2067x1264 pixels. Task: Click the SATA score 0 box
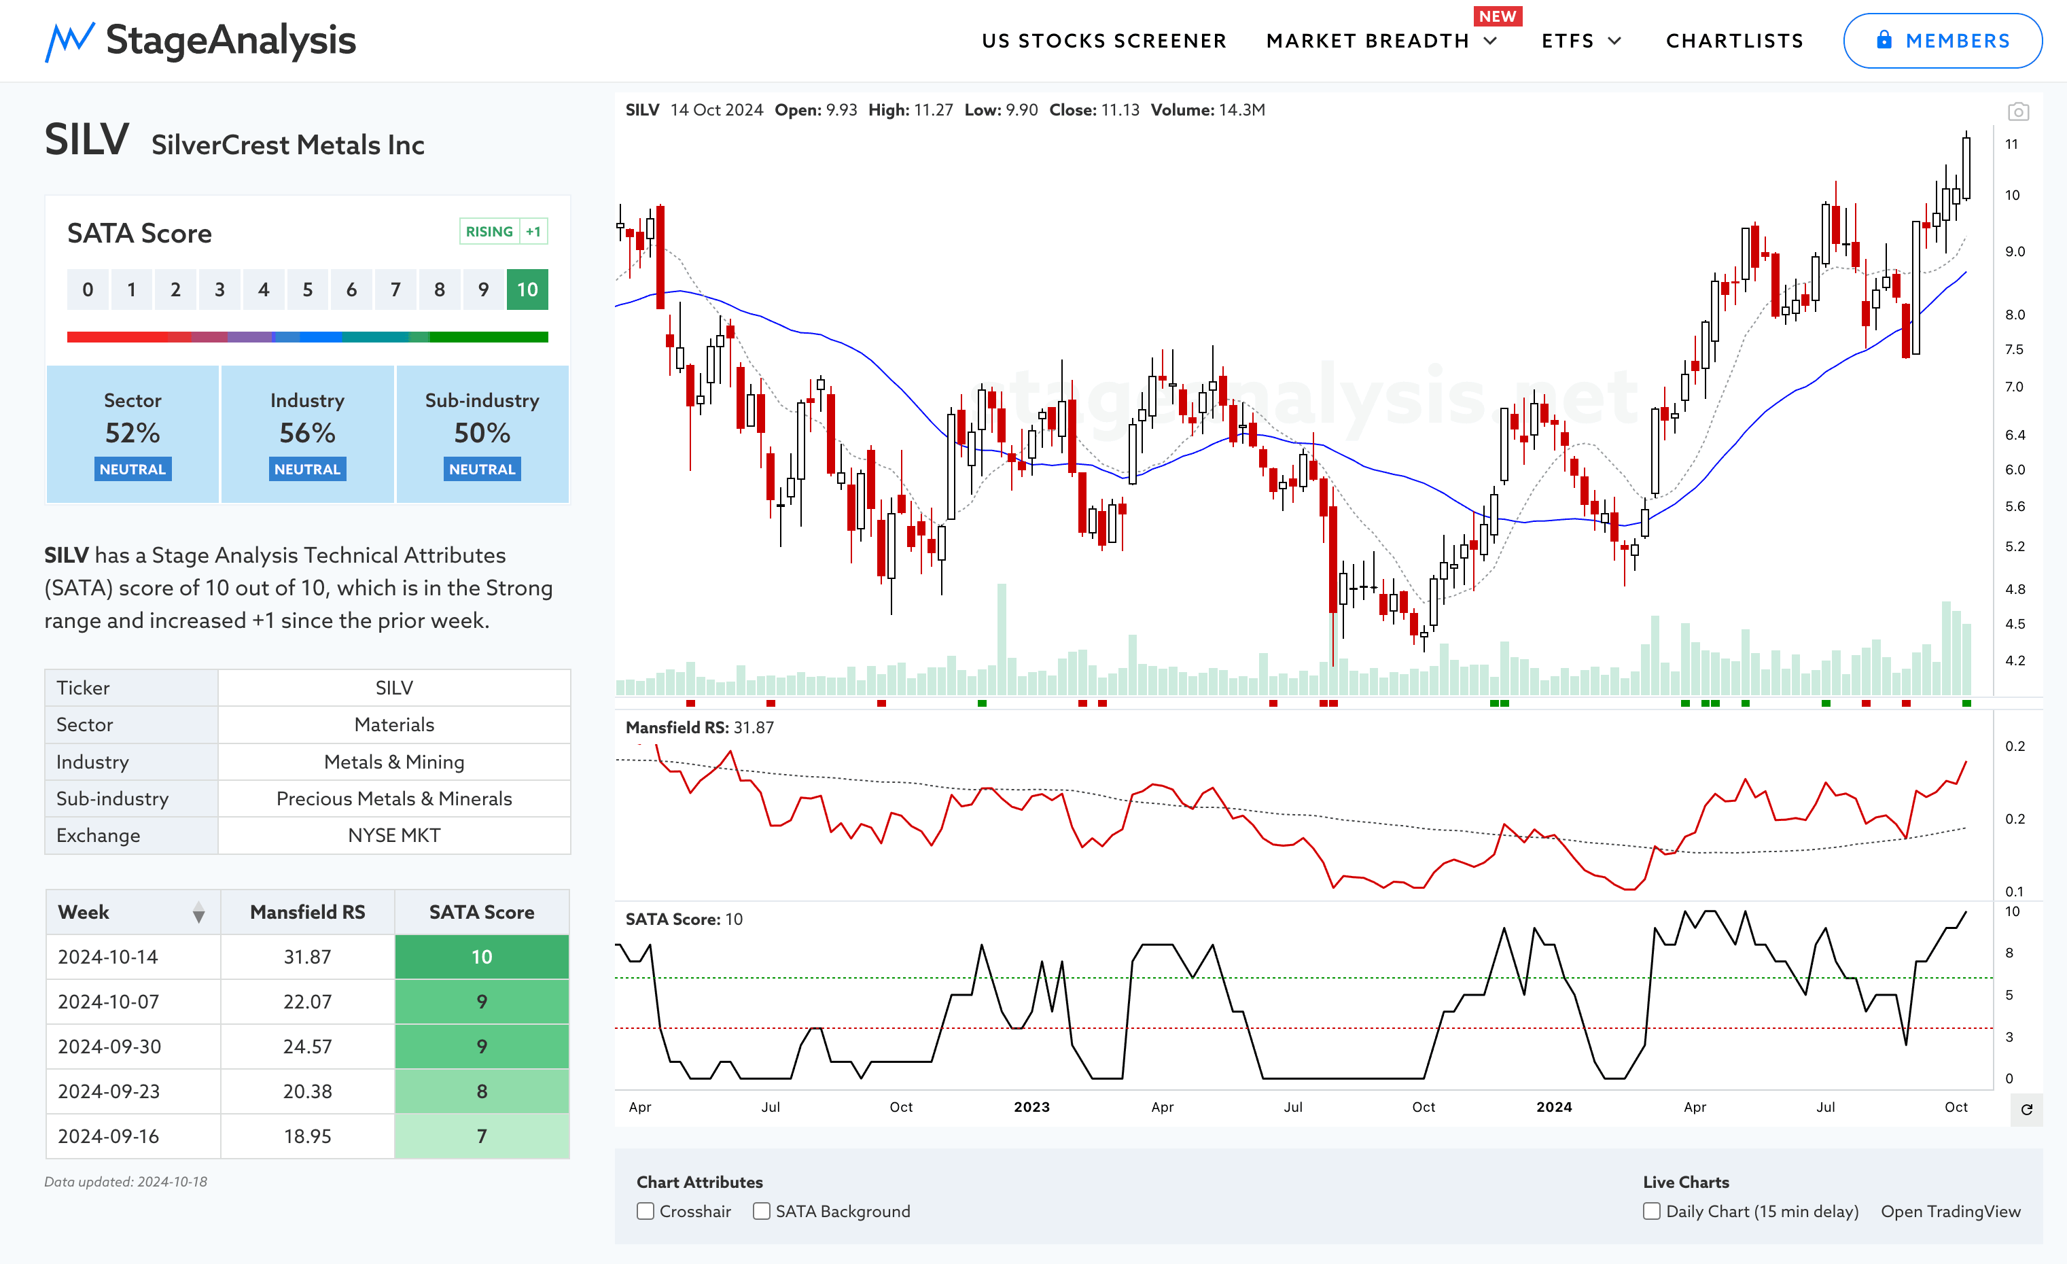click(87, 289)
